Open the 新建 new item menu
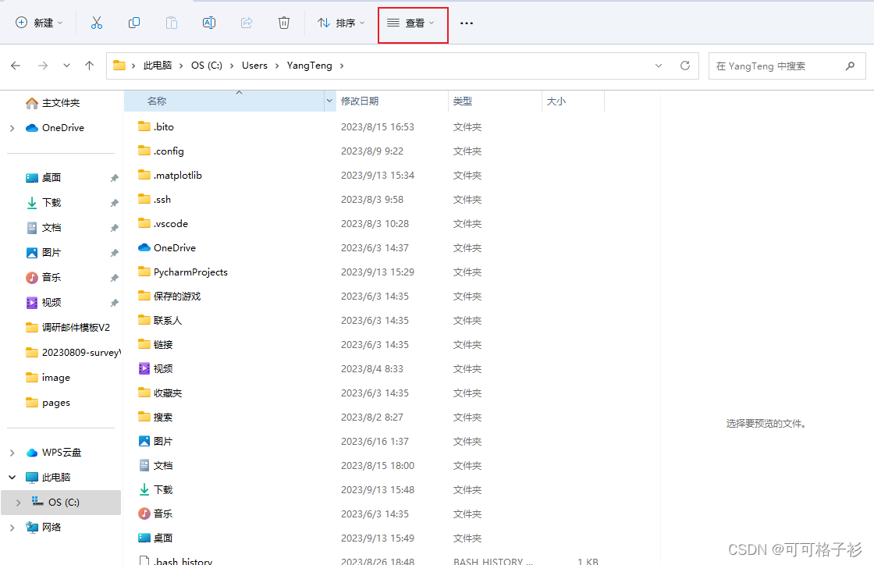The image size is (874, 565). tap(38, 23)
